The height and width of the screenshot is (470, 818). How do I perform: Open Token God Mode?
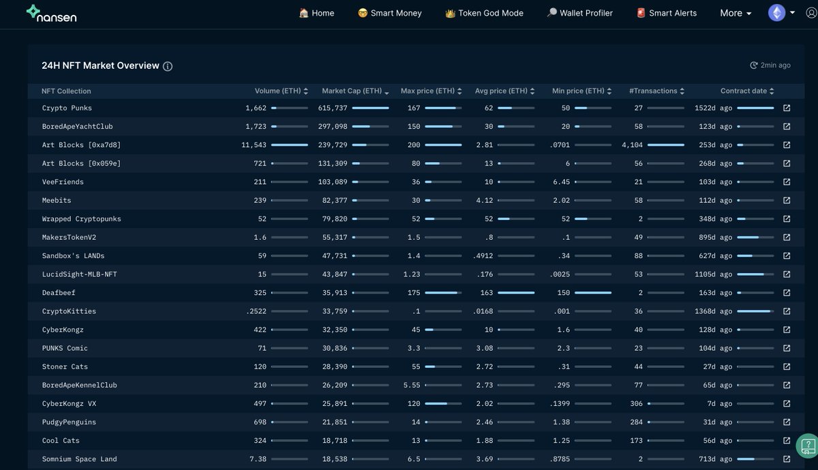click(484, 13)
